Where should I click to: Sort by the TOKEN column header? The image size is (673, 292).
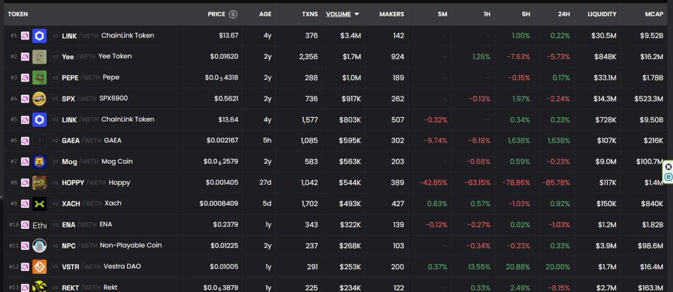[18, 14]
